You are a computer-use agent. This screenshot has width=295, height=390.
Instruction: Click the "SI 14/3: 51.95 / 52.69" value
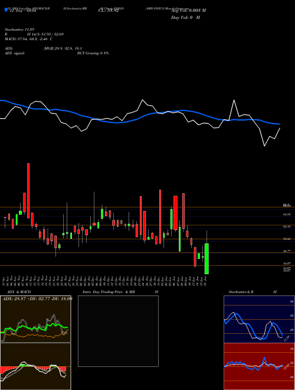coord(45,34)
